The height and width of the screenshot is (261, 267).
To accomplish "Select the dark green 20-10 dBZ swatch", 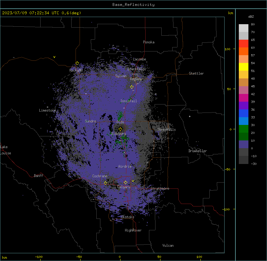I will coord(243,137).
